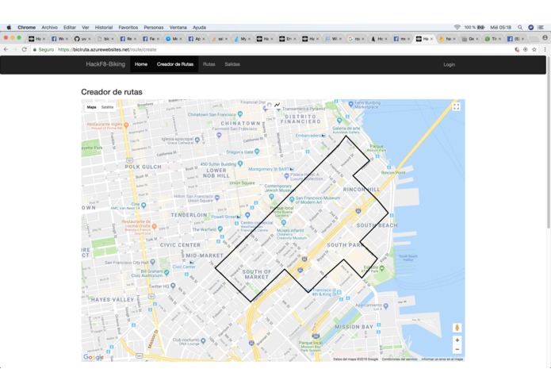This screenshot has width=551, height=392.
Task: Click the Hilton Union Square hotel pin
Action: [217, 198]
